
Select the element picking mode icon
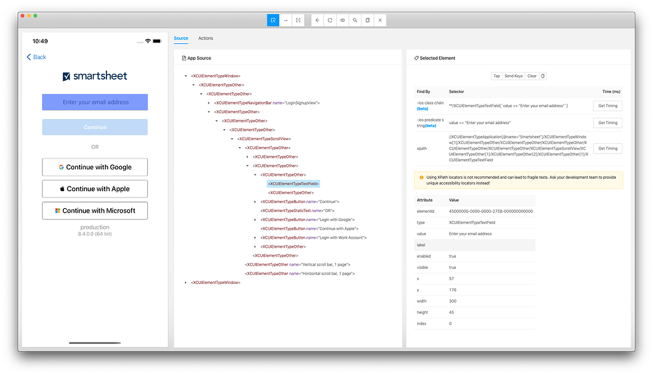click(274, 20)
